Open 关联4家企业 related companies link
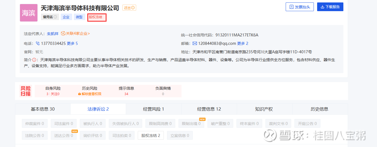 (78, 34)
